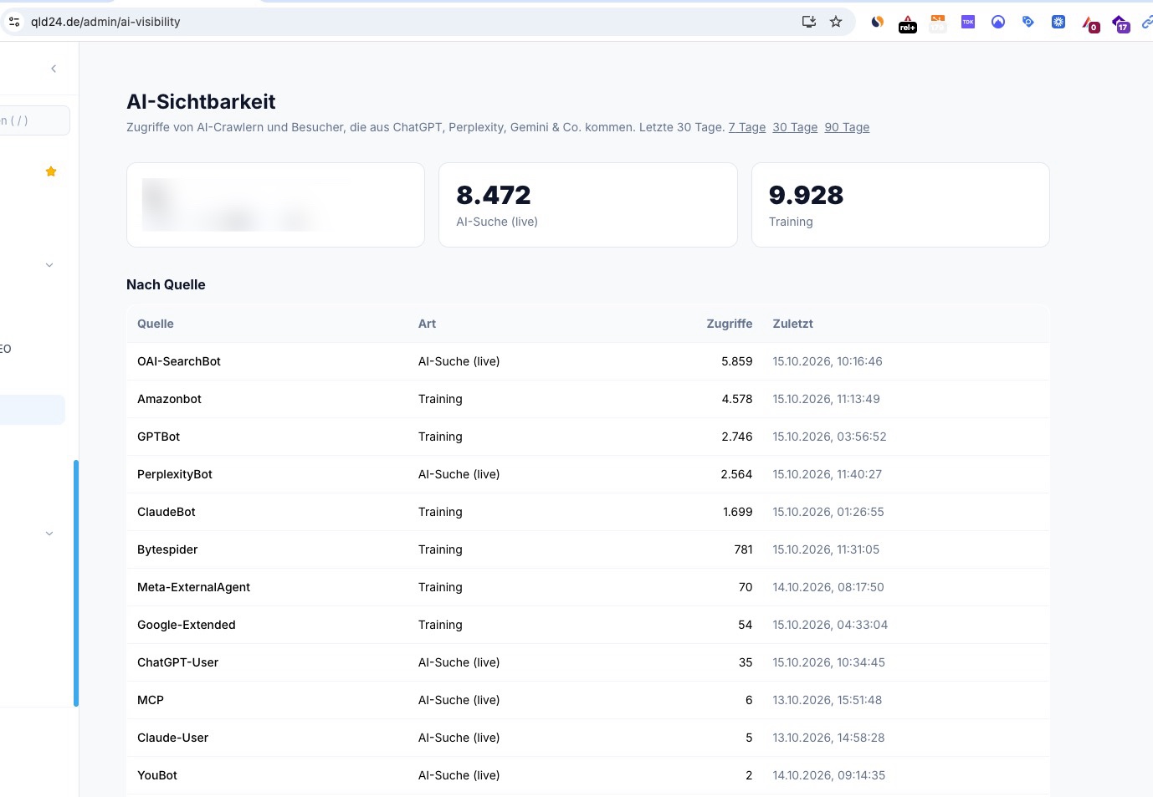Select the OAI-SearchBot row name
Image resolution: width=1153 pixels, height=797 pixels.
(179, 361)
